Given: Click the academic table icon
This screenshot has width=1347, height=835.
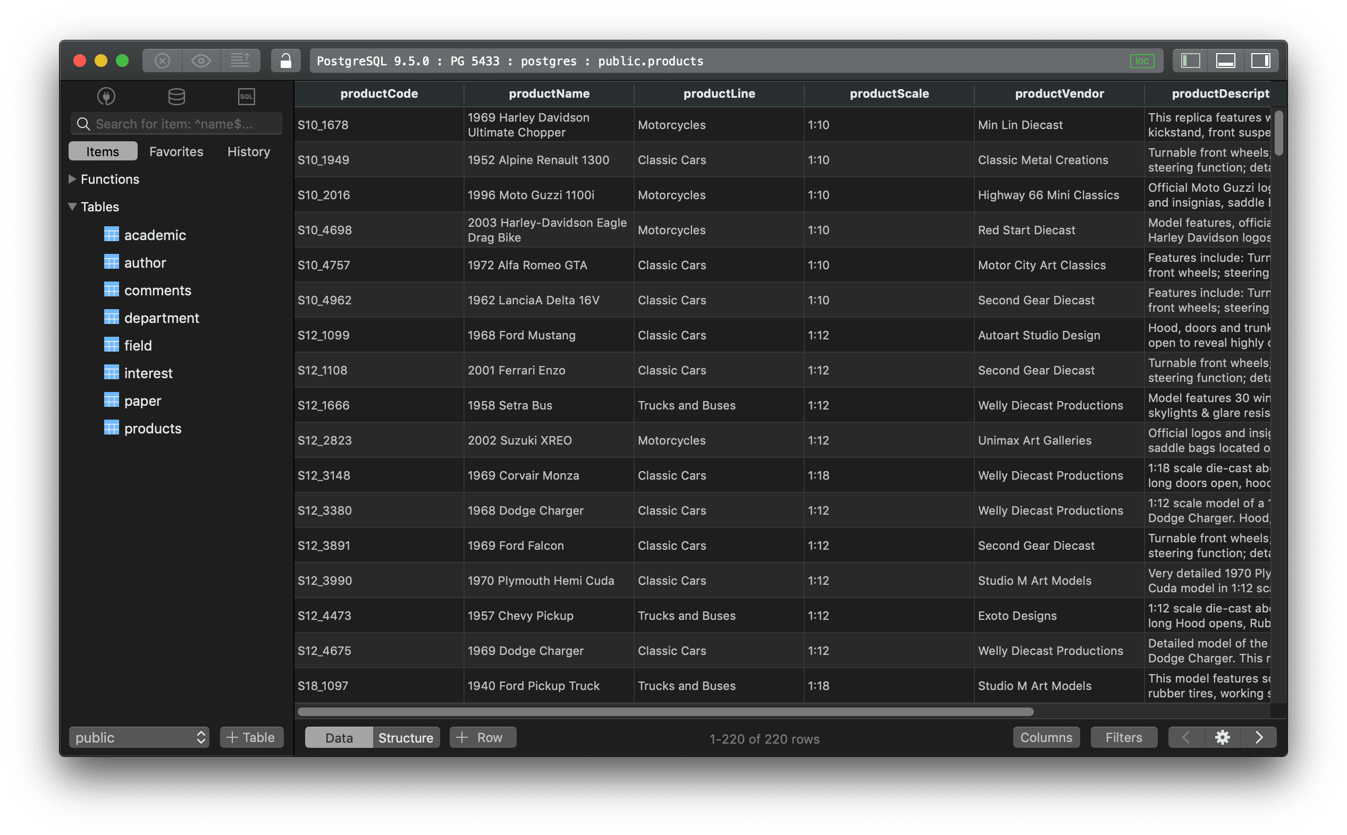Looking at the screenshot, I should (x=111, y=234).
